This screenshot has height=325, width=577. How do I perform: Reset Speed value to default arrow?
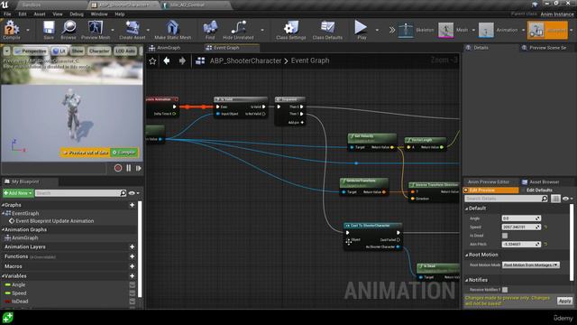click(545, 227)
